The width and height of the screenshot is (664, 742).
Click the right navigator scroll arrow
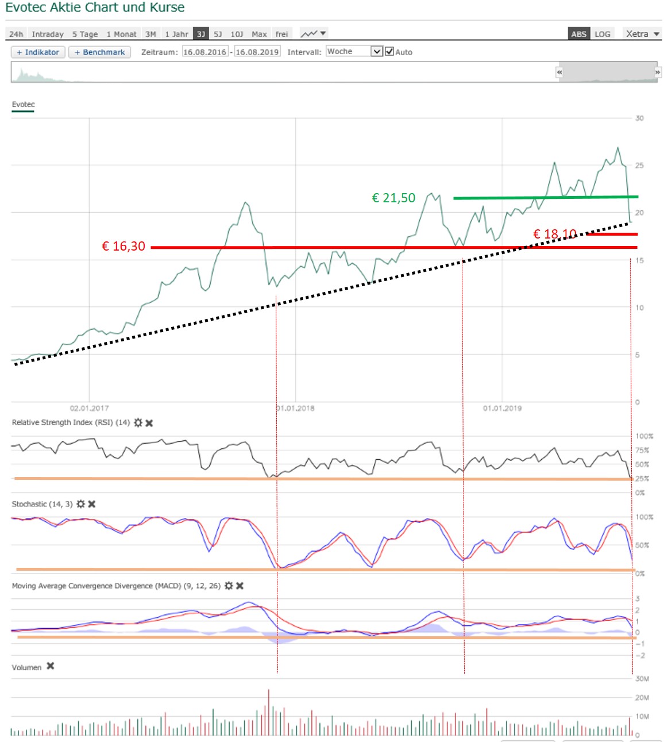coord(658,72)
